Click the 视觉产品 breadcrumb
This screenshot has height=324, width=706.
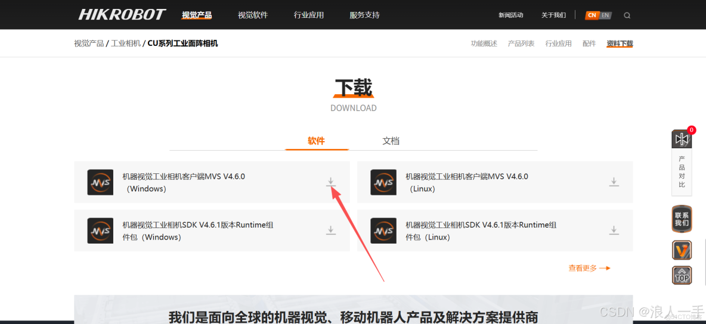tap(89, 43)
